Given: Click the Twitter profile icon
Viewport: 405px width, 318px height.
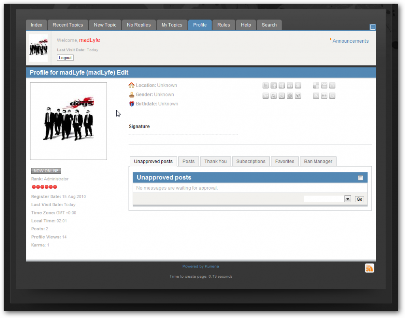Looking at the screenshot, I should pyautogui.click(x=266, y=86).
